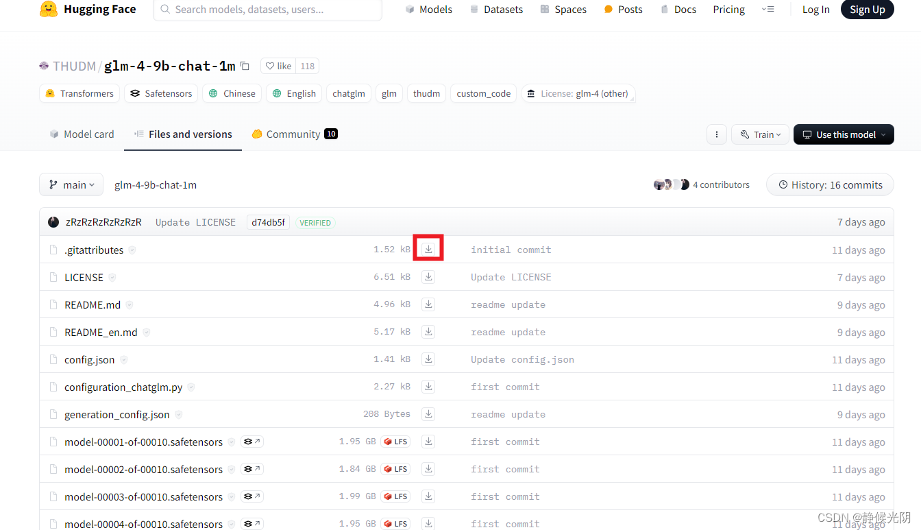Filter by Chinese language tag
Viewport: 921px width, 530px height.
pos(232,93)
